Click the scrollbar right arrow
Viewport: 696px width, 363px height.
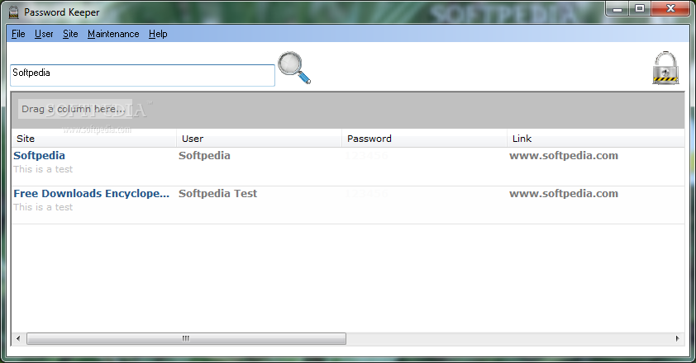677,338
